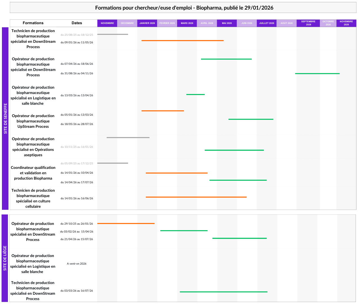Click the Seneffe 'culture cellulaire' technician training title

(x=33, y=198)
